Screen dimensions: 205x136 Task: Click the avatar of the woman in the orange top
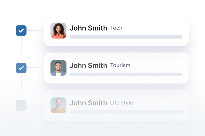pyautogui.click(x=59, y=31)
